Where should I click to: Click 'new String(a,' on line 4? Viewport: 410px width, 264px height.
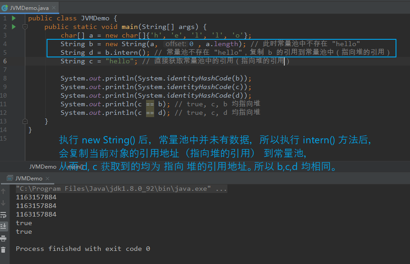pos(132,44)
